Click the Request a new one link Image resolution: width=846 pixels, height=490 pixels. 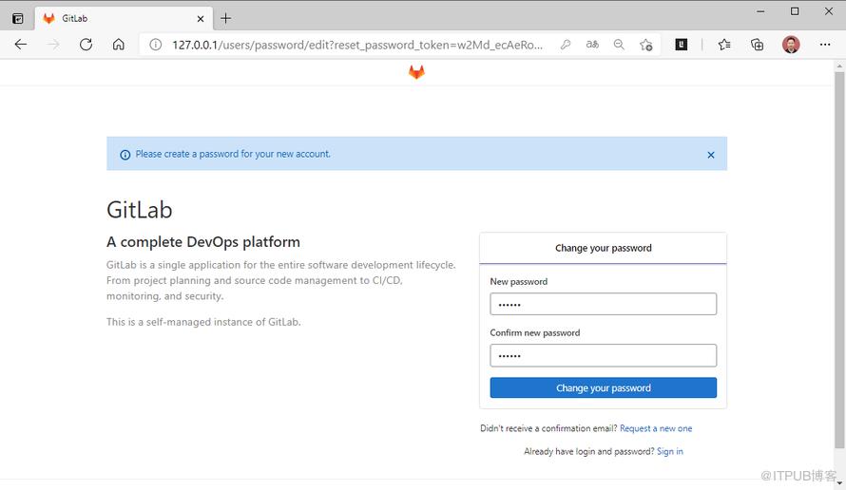click(656, 428)
